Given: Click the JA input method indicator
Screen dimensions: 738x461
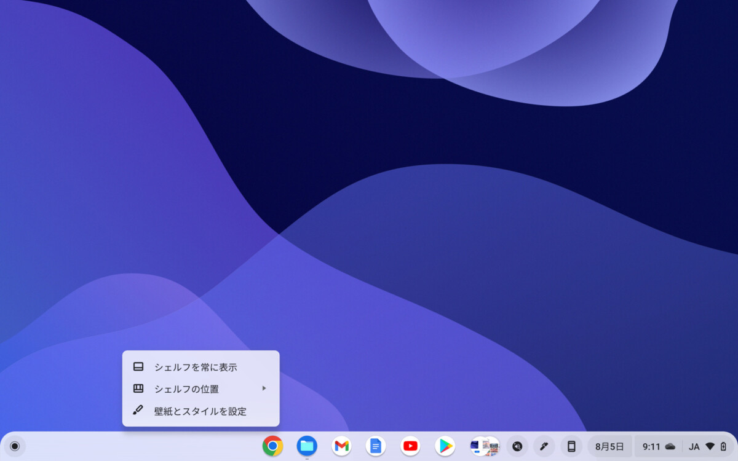Looking at the screenshot, I should click(x=694, y=446).
